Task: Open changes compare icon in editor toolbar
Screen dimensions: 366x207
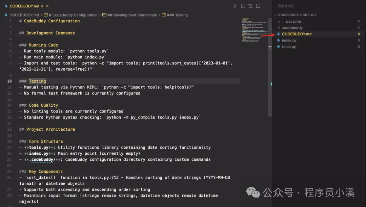Action: (x=250, y=6)
